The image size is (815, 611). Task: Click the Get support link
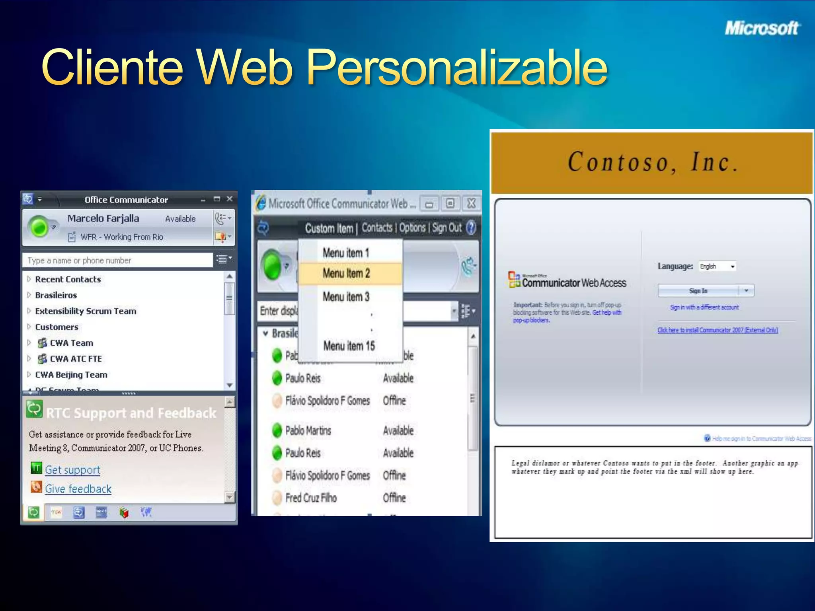pos(72,470)
